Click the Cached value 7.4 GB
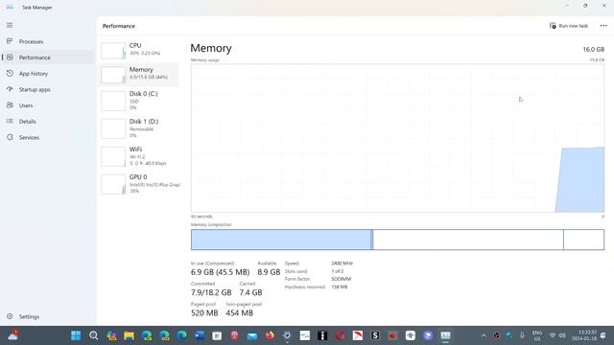 tap(250, 292)
